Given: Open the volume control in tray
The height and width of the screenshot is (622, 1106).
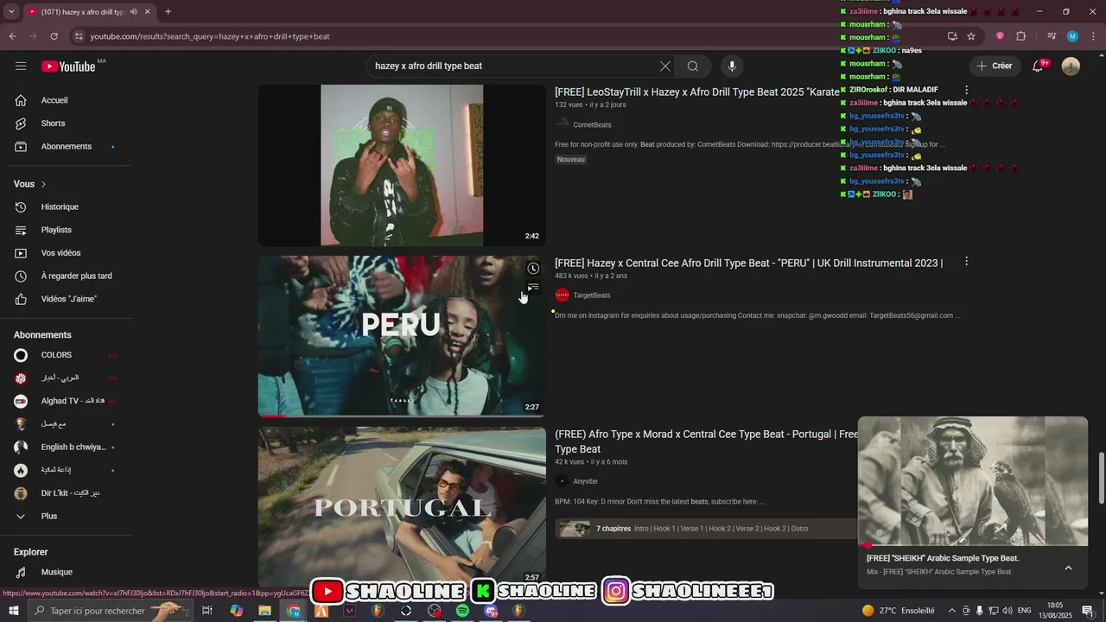Looking at the screenshot, I should [1007, 611].
